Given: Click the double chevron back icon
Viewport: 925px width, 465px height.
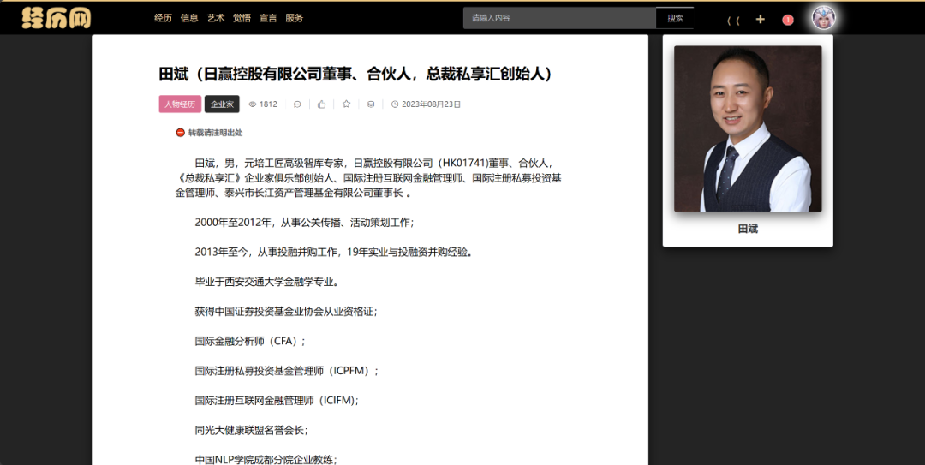Looking at the screenshot, I should pyautogui.click(x=733, y=21).
